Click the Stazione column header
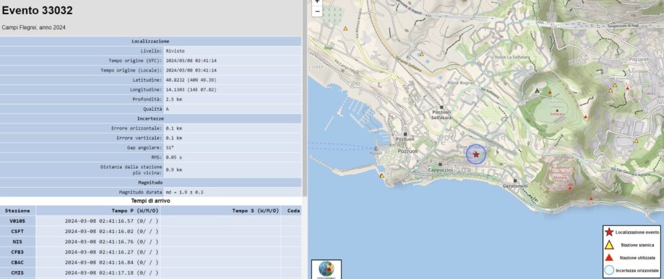Screen dimensions: 664x279 (x=18, y=210)
